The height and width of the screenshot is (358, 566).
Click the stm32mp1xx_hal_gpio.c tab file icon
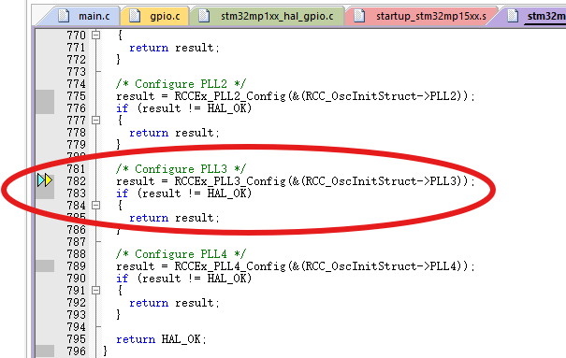(x=204, y=16)
